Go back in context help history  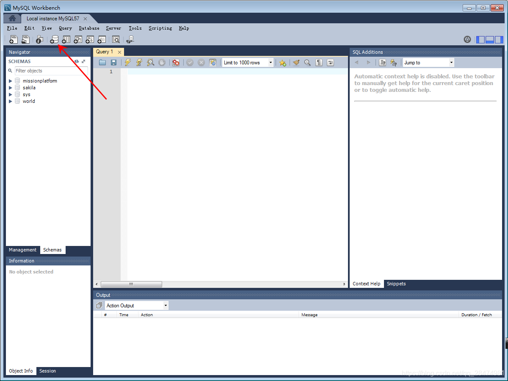[356, 63]
